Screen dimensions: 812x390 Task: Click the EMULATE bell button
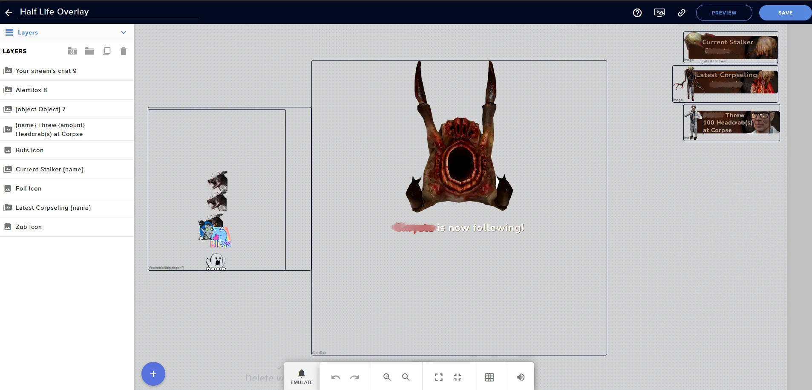302,377
